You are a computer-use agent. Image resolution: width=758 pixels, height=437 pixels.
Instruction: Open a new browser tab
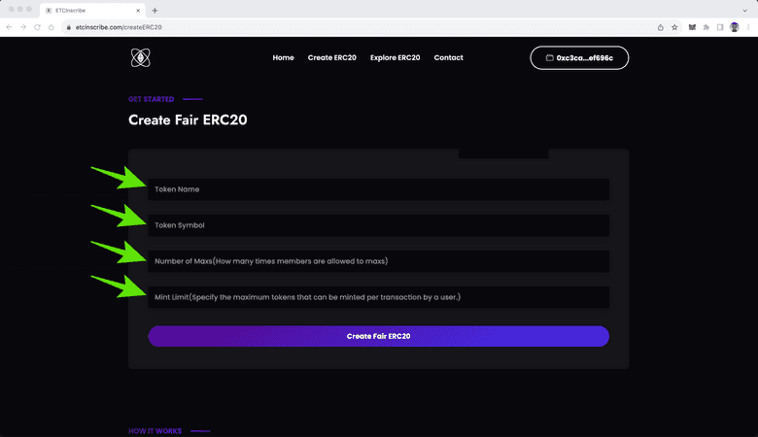coord(155,10)
